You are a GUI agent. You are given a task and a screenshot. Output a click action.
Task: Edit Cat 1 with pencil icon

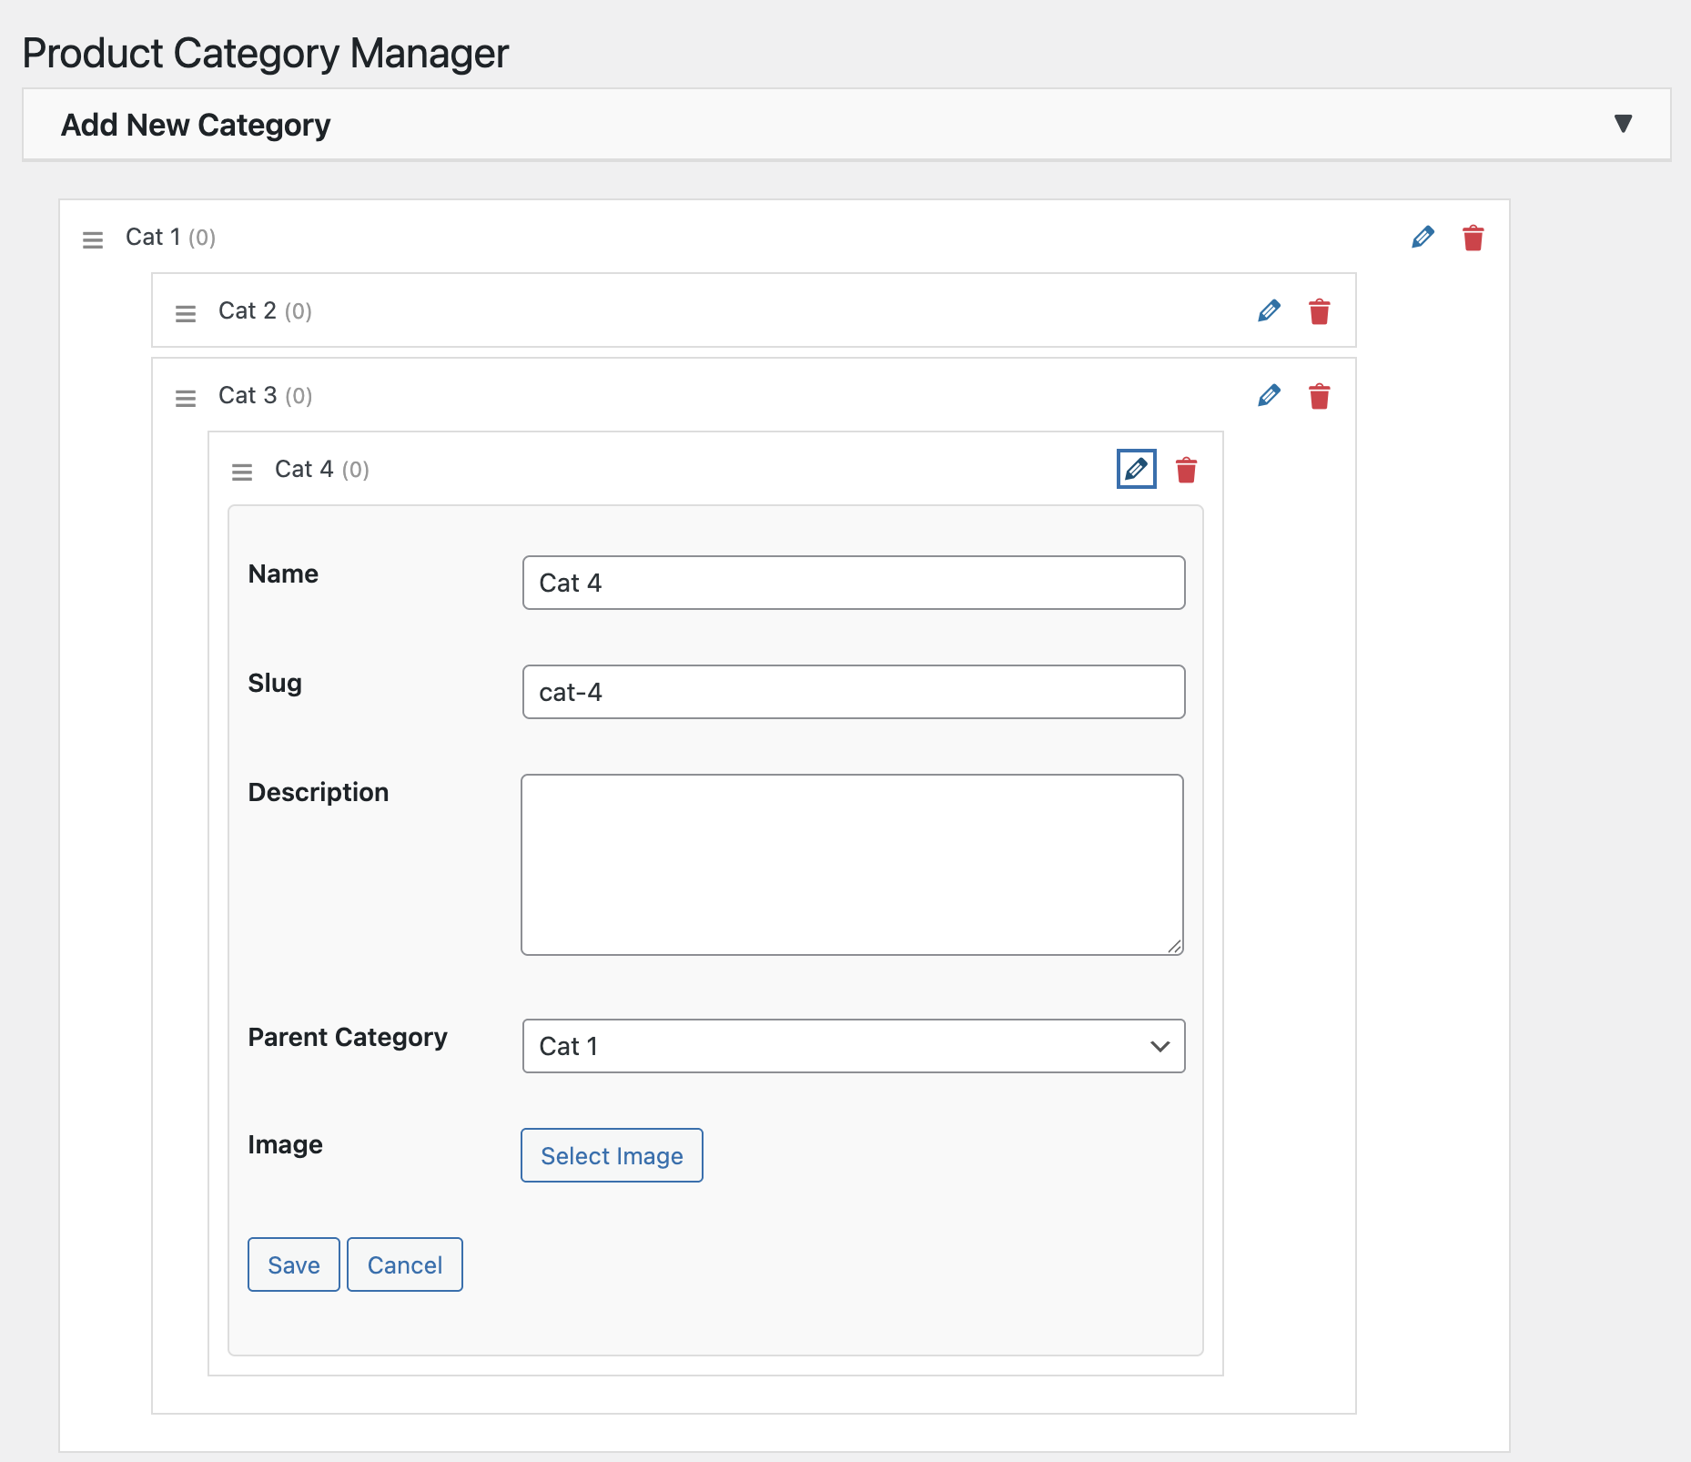(1423, 238)
